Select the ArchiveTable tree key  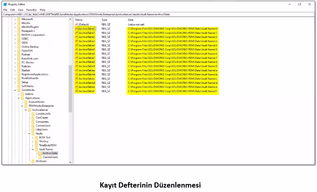tap(50, 153)
